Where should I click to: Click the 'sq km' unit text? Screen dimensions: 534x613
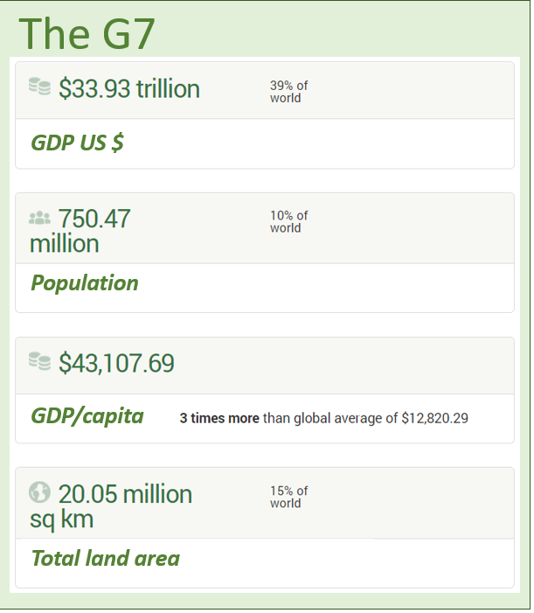coord(61,519)
